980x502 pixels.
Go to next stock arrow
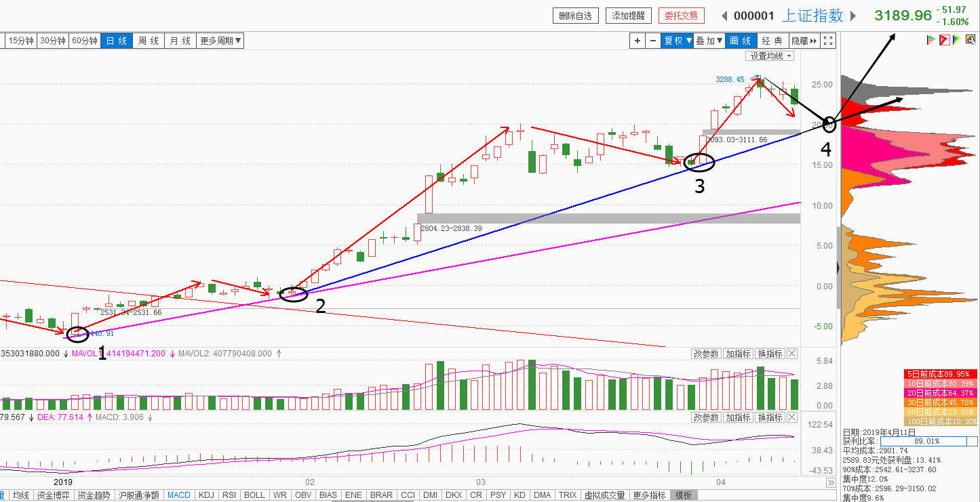point(853,16)
